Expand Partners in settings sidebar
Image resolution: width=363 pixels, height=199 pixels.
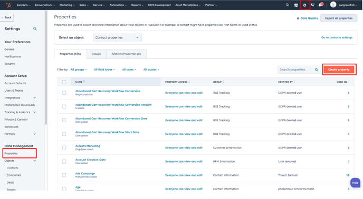click(34, 134)
